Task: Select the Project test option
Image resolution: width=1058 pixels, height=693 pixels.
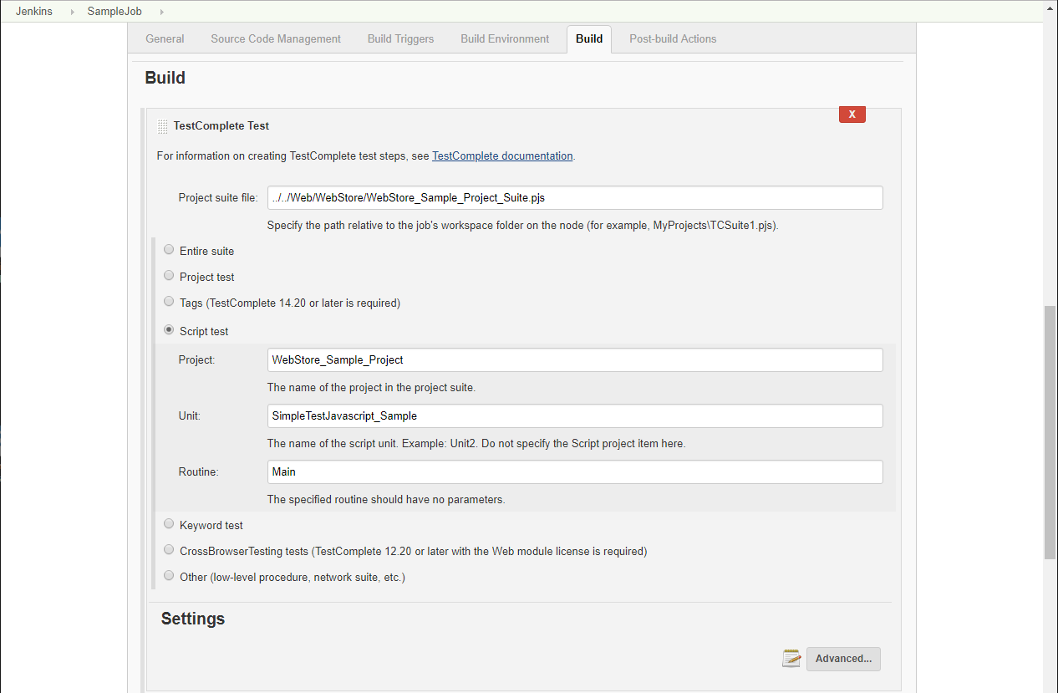Action: [x=169, y=275]
